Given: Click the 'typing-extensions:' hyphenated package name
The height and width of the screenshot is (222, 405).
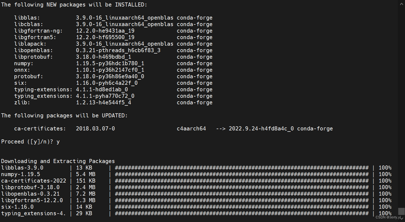Looking at the screenshot, I should (43, 90).
